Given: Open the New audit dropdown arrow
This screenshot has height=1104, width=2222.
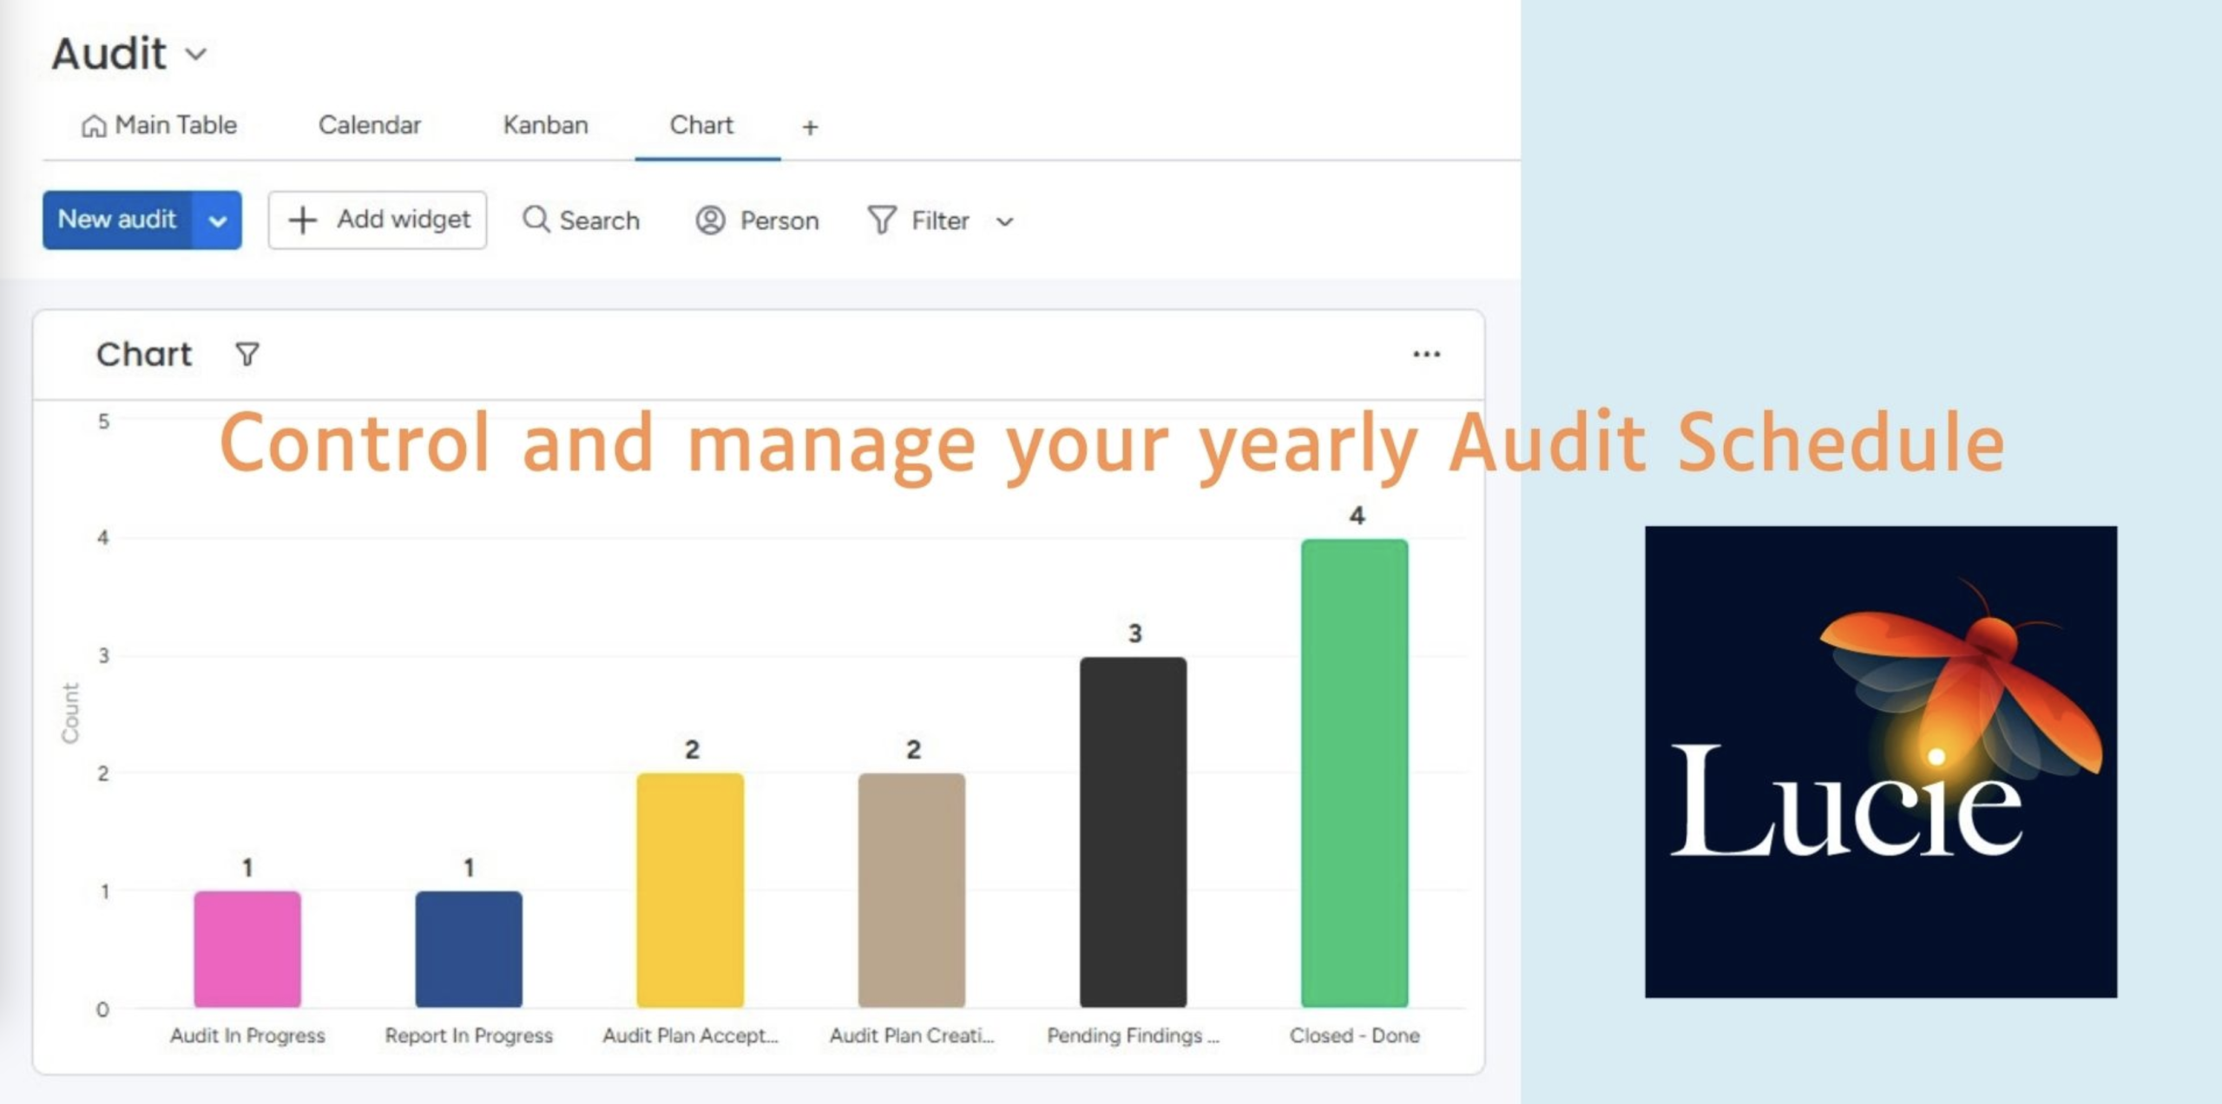Looking at the screenshot, I should [218, 220].
